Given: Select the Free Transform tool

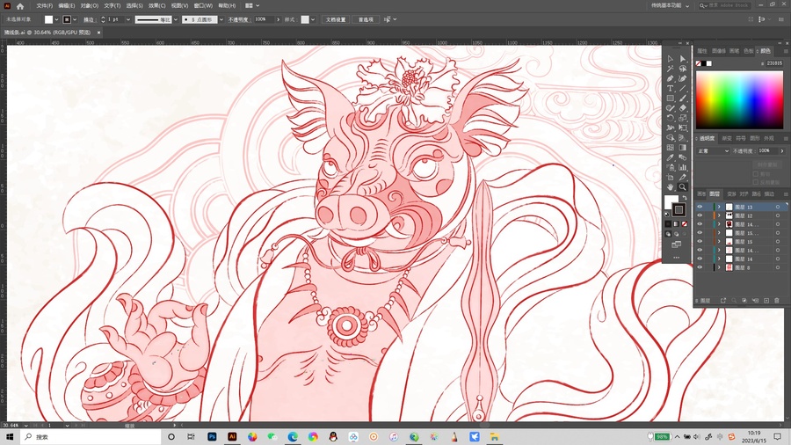Looking at the screenshot, I should tap(683, 128).
